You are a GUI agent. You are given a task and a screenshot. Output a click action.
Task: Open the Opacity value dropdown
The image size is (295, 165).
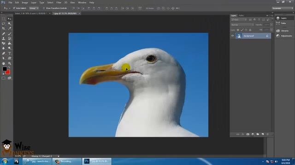271,25
